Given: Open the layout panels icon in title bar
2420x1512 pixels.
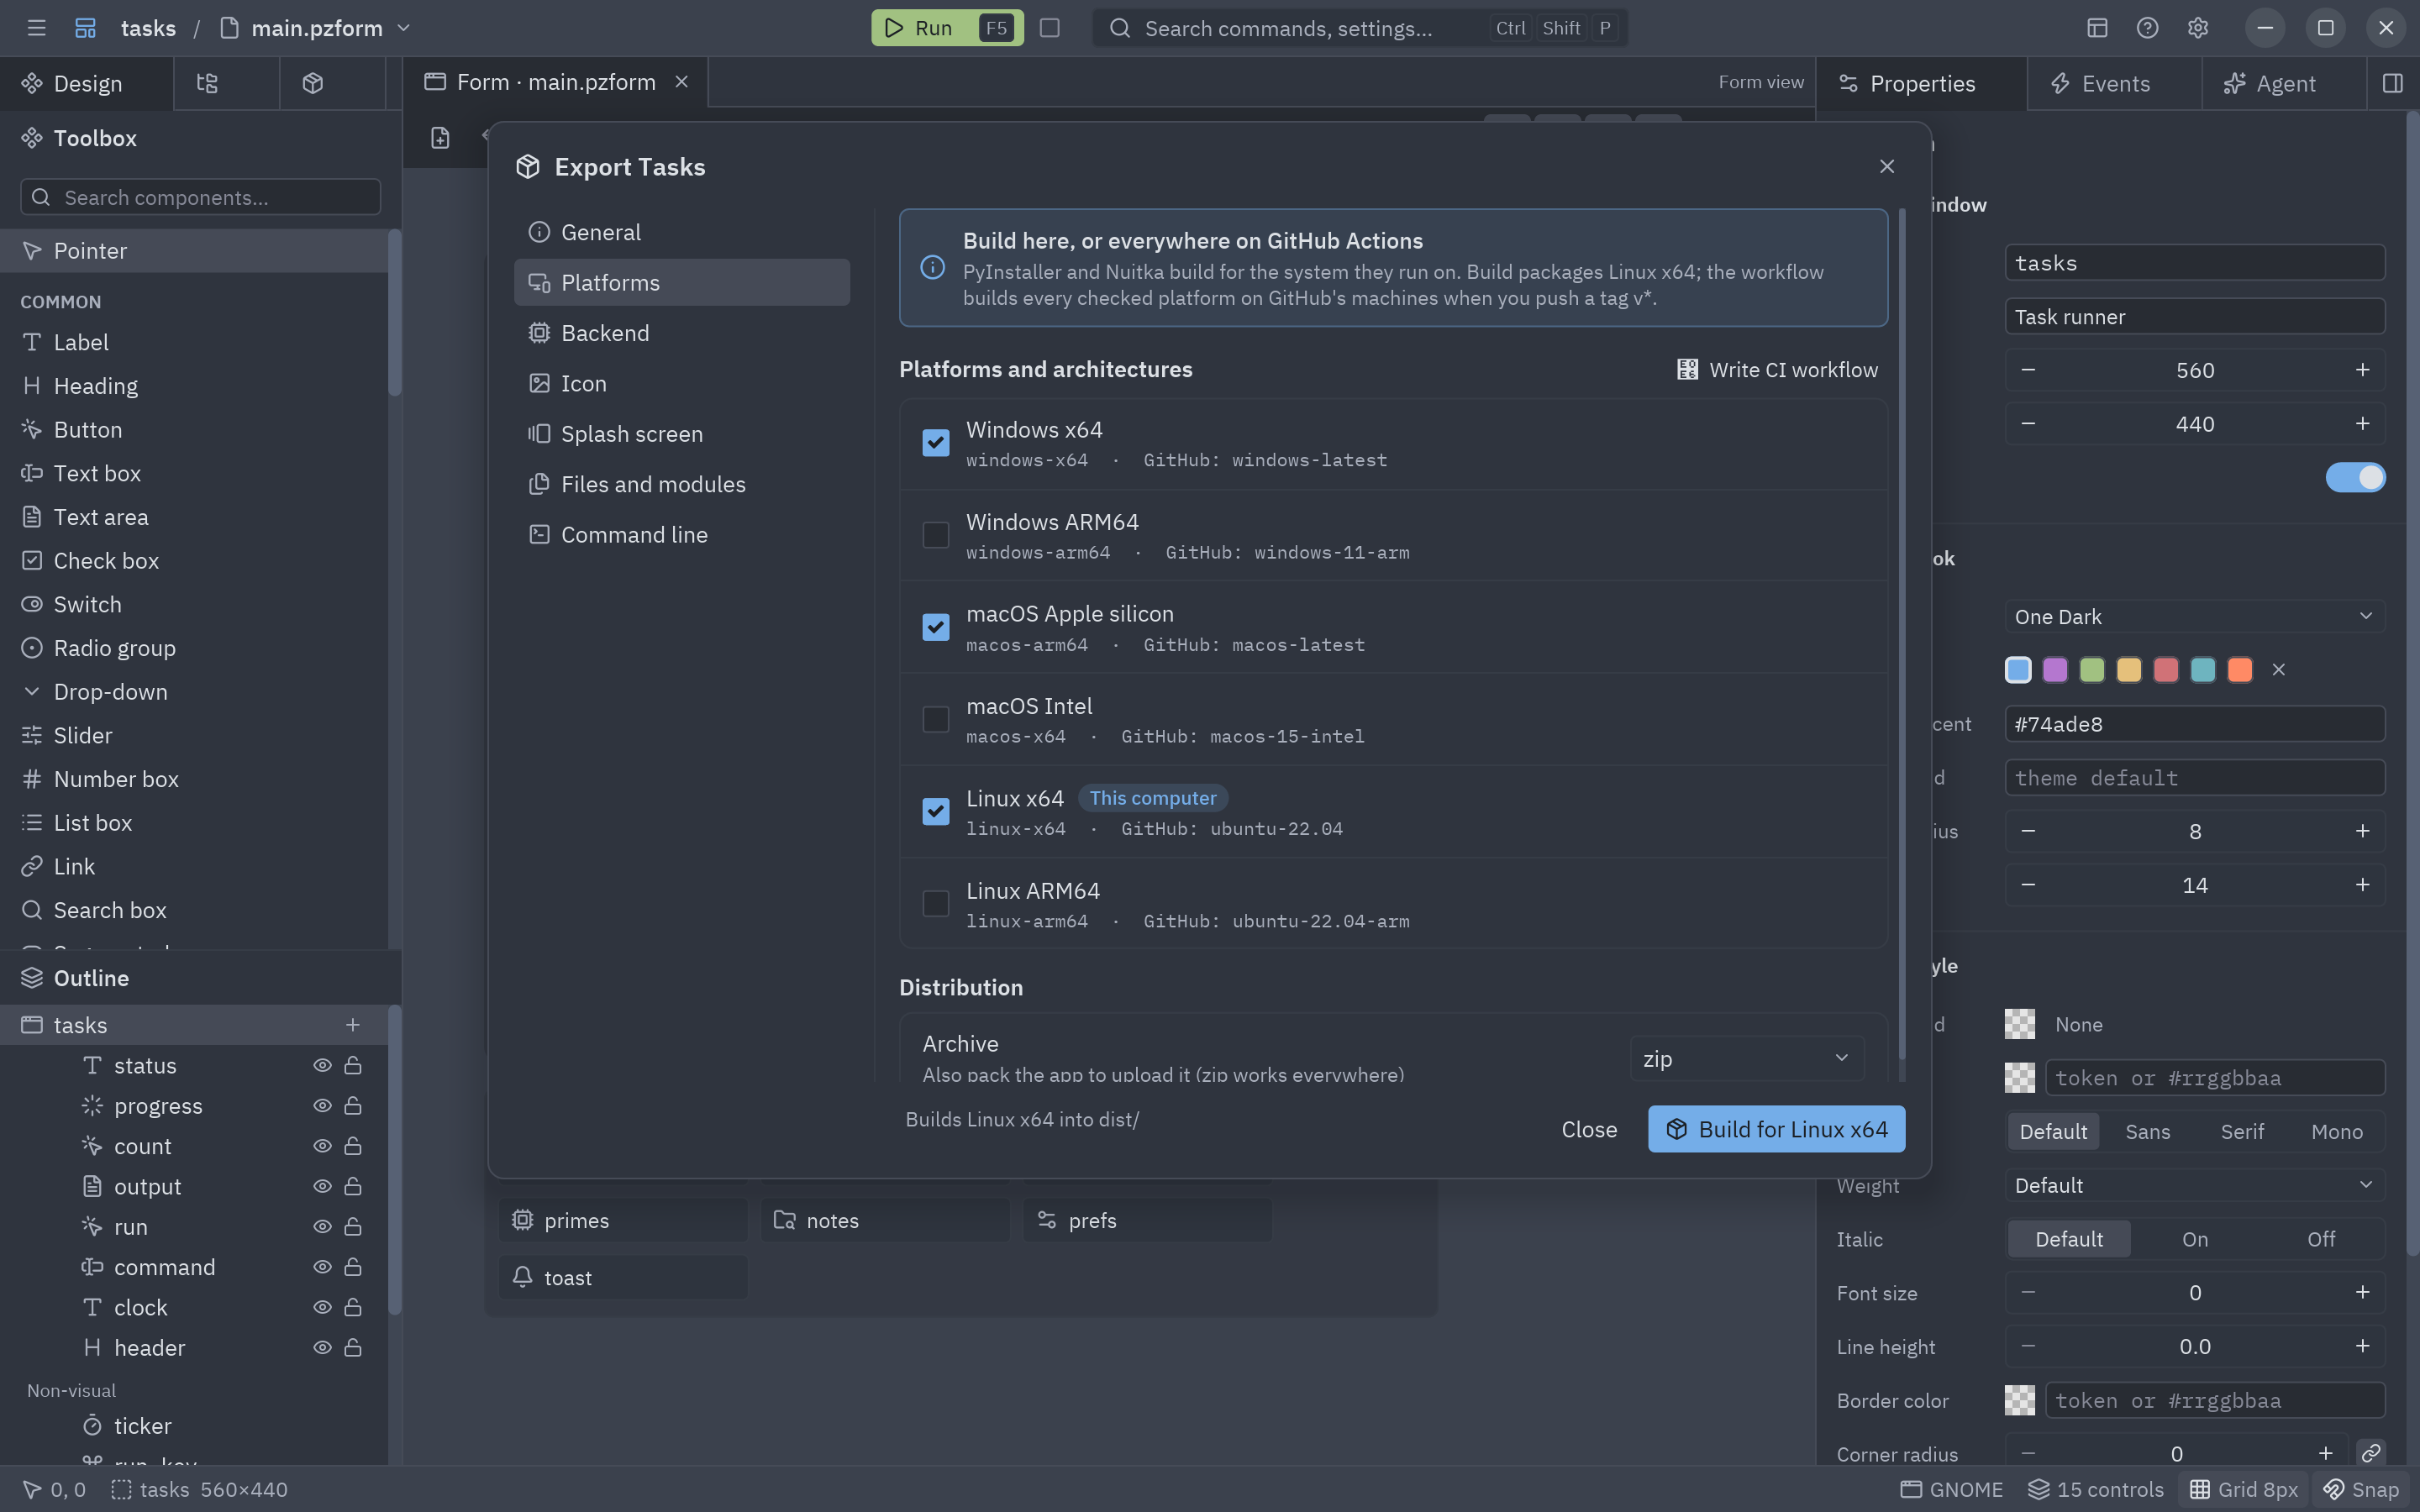Looking at the screenshot, I should click(2097, 28).
